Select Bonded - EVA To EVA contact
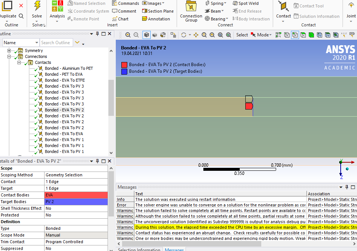Screen dimensions: 357x251 coord(64,134)
